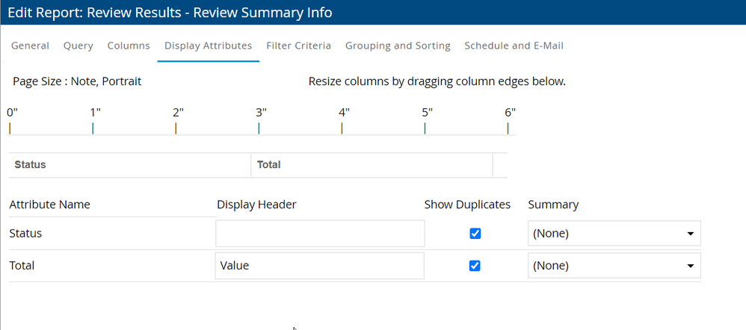Open the General tab
Screen dimensions: 746x330
31,46
